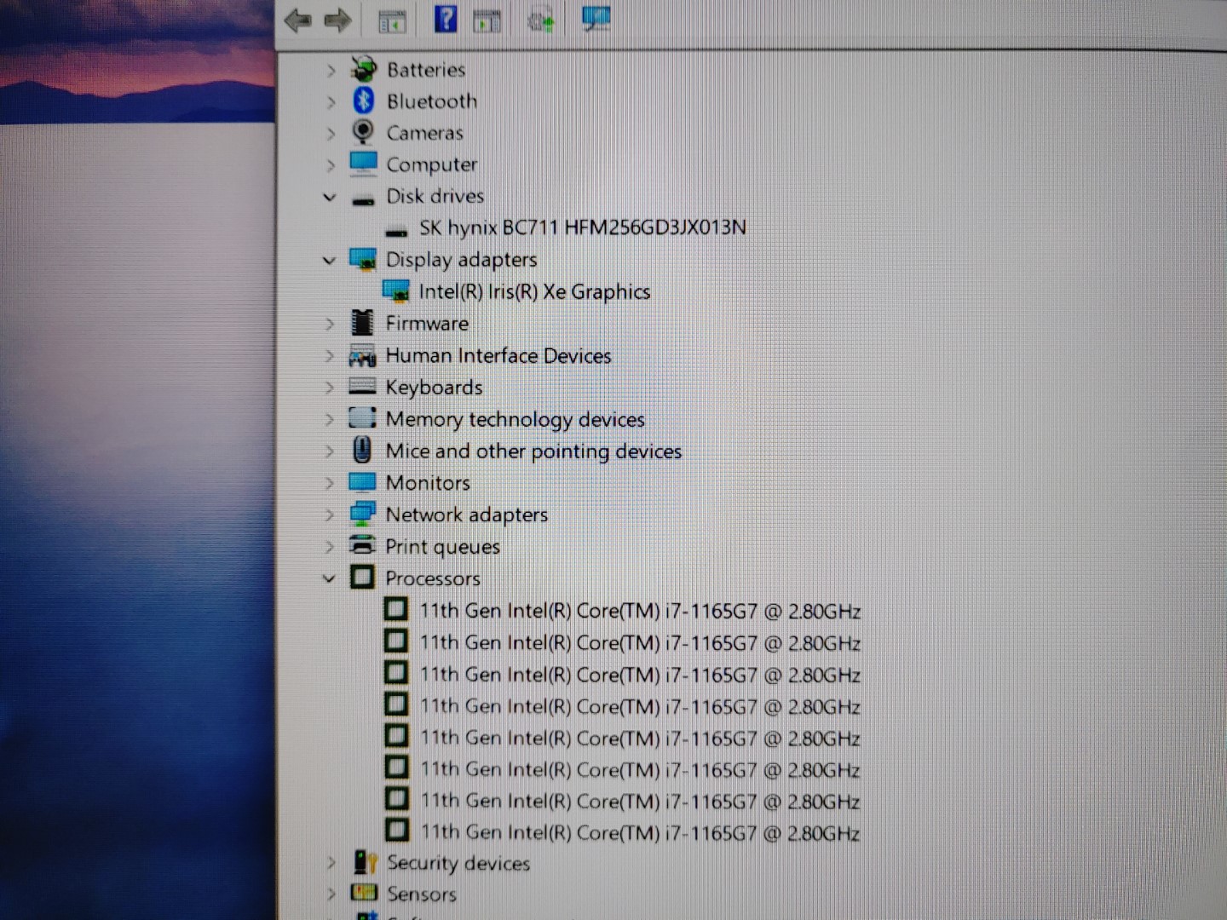Click the Back arrow toolbar button
Screen dimensions: 1227x920
point(297,20)
